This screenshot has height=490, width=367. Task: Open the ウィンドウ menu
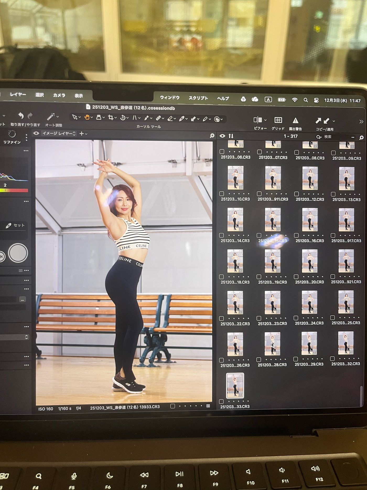click(170, 98)
